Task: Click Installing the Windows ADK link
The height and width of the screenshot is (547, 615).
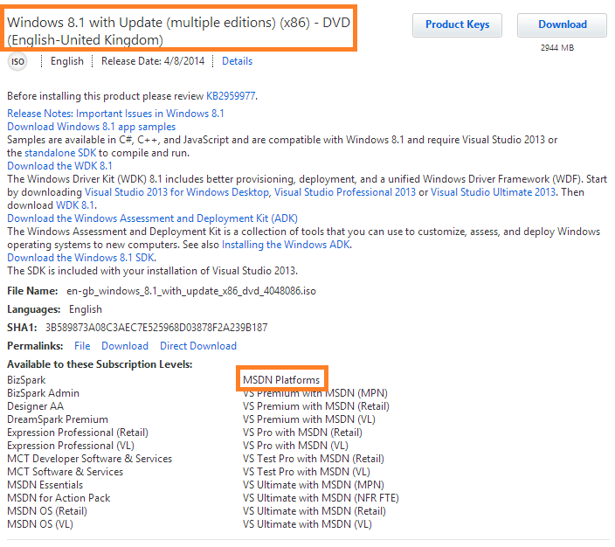Action: pyautogui.click(x=286, y=245)
